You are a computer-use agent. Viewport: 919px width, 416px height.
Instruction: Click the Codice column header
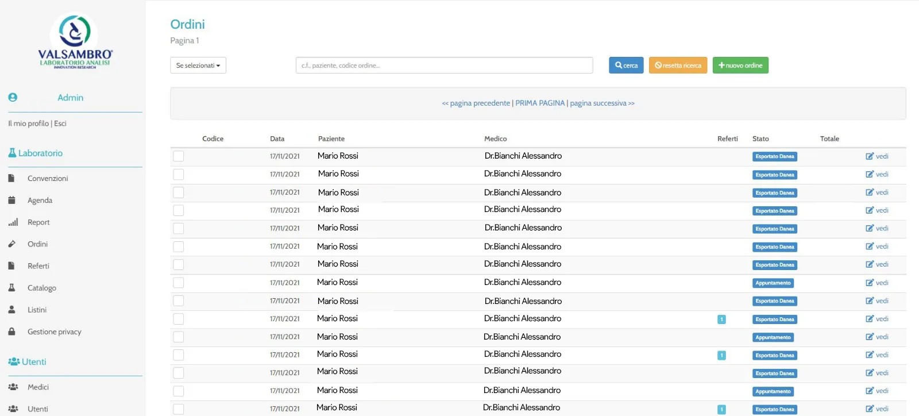tap(213, 139)
